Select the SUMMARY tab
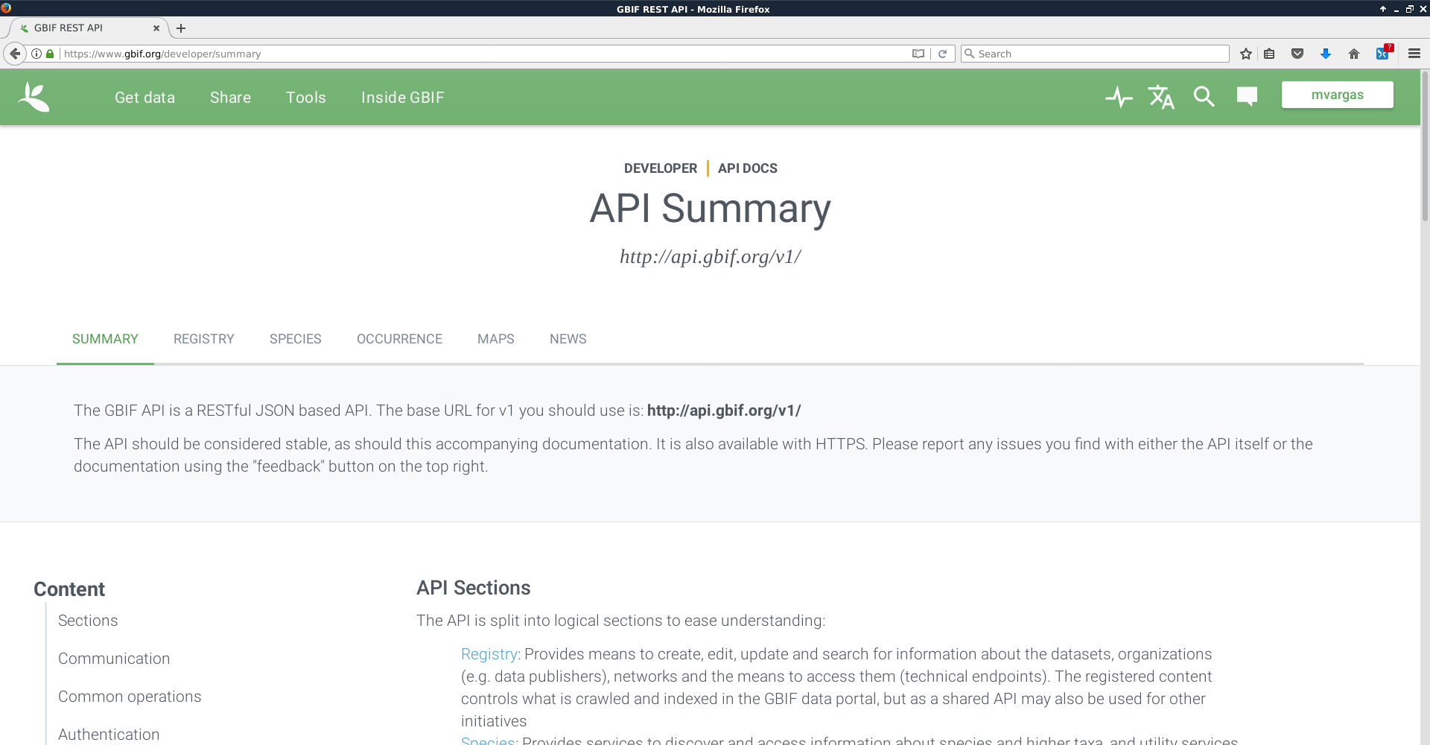The width and height of the screenshot is (1430, 745). [x=105, y=339]
